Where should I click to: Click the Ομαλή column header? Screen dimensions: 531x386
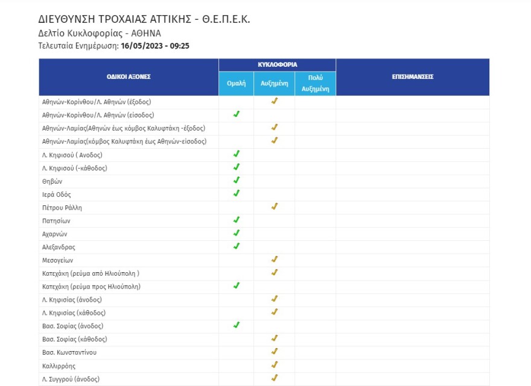point(236,84)
